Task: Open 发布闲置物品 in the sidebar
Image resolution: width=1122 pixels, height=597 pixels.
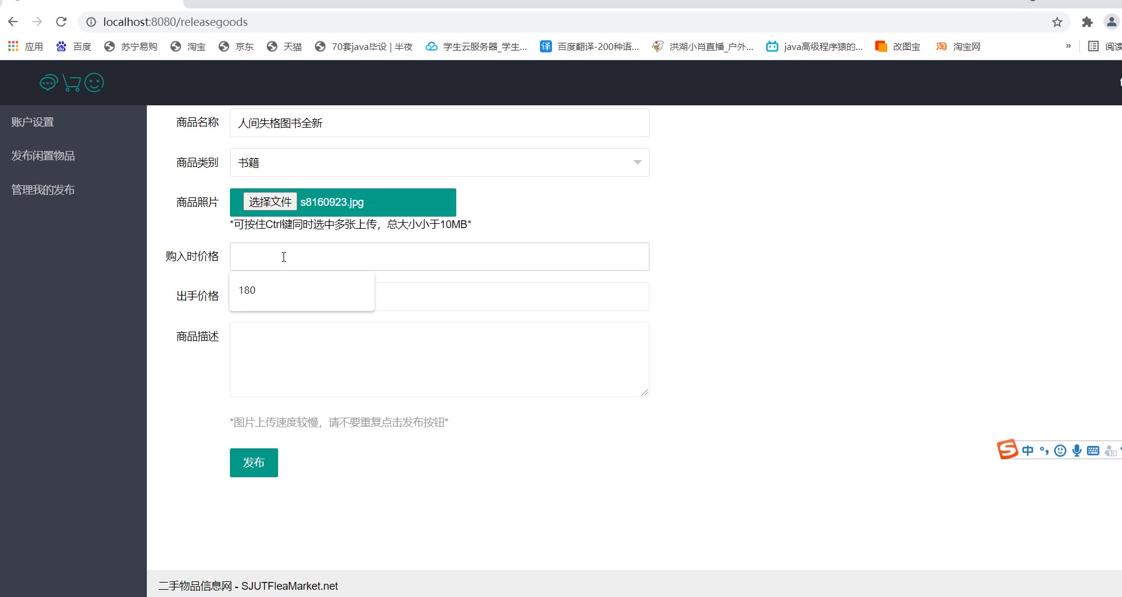Action: point(43,156)
